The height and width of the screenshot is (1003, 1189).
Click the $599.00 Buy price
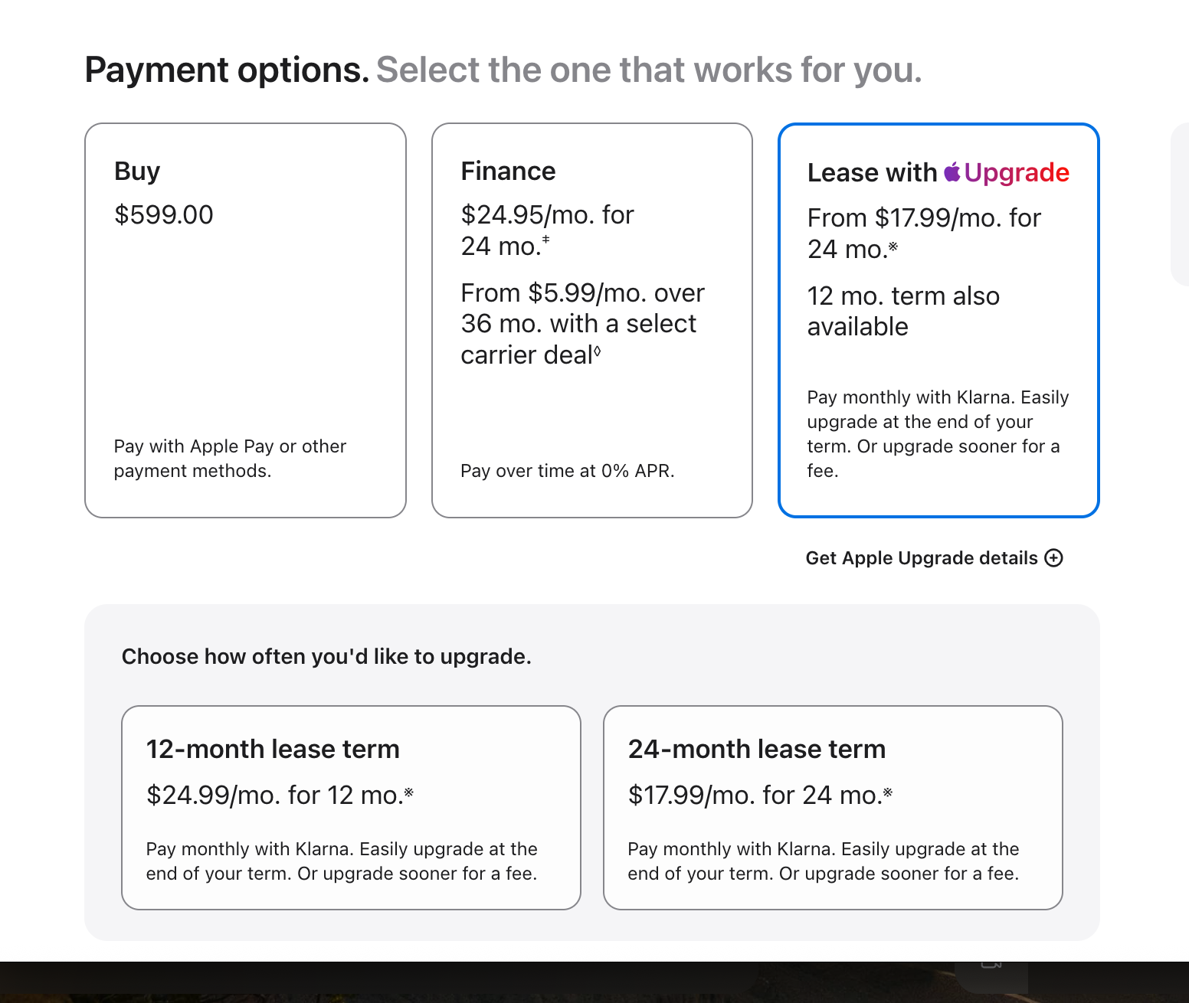(x=164, y=214)
